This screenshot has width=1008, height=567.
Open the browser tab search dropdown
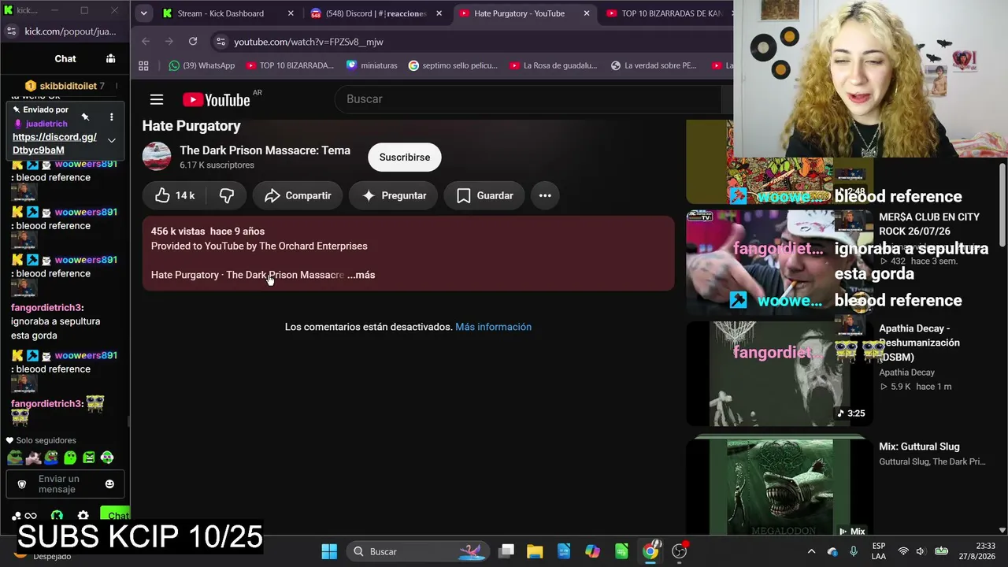[x=143, y=13]
